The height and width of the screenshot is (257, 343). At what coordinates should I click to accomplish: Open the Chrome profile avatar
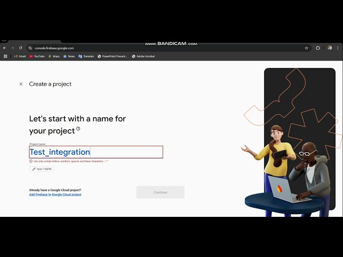(330, 48)
